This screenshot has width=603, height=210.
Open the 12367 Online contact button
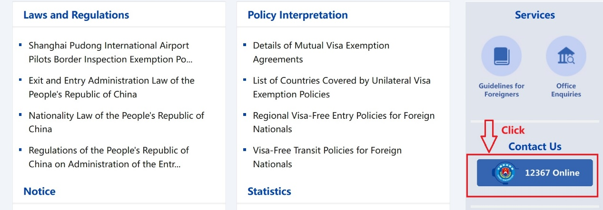[551, 173]
